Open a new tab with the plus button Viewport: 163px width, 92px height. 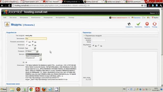(x=147, y=2)
